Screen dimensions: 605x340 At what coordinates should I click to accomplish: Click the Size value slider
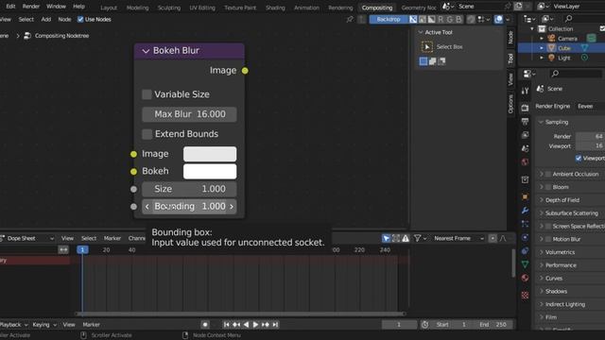(189, 189)
